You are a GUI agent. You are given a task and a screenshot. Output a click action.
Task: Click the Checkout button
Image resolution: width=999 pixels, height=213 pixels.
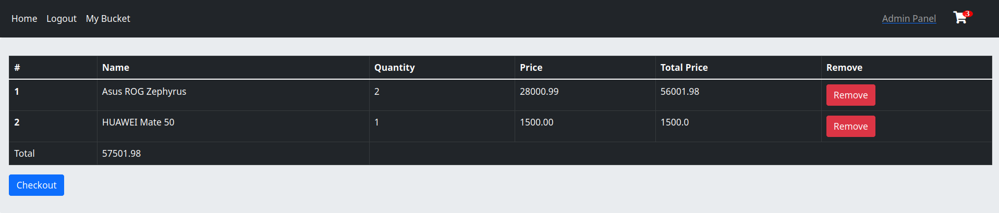coord(36,185)
